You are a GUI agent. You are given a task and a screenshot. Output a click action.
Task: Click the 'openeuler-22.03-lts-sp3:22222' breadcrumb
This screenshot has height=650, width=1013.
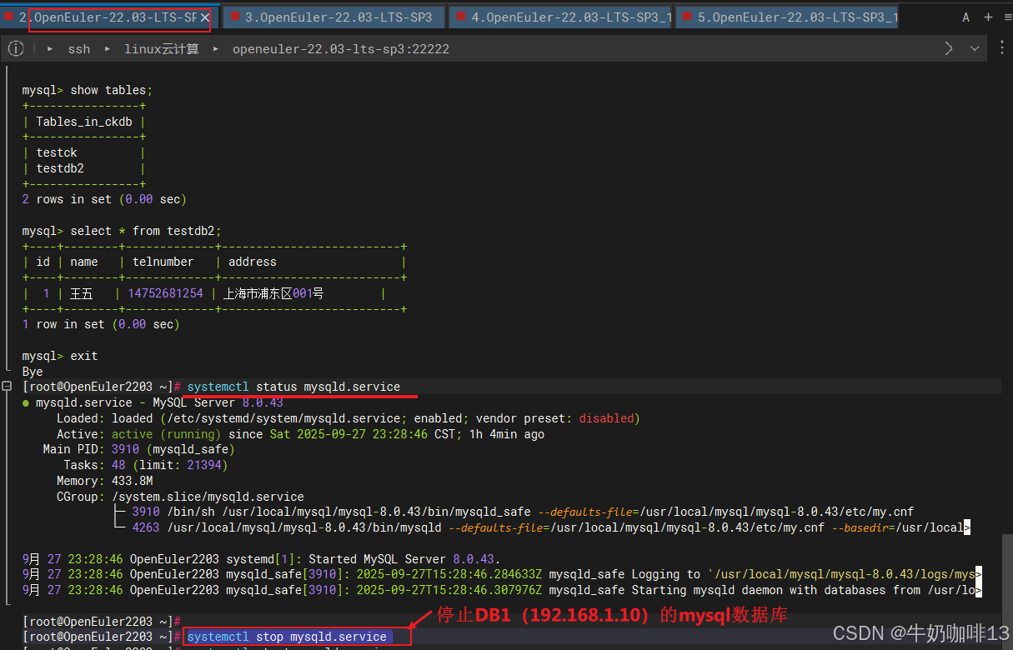[341, 49]
